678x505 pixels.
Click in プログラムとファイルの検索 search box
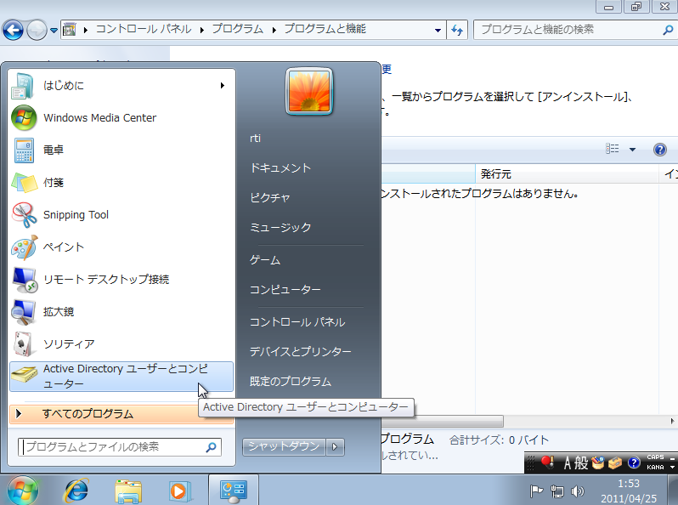click(x=119, y=447)
